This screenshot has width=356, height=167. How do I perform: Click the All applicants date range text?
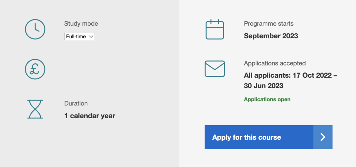[x=291, y=81]
